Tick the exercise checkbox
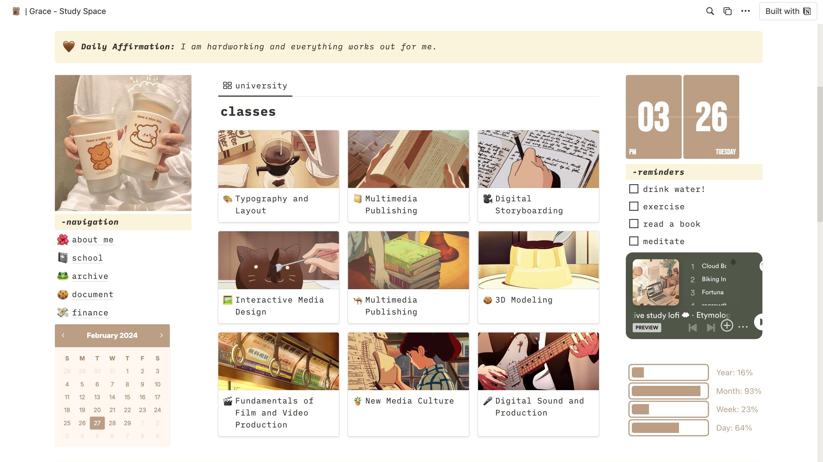This screenshot has width=823, height=462. pyautogui.click(x=634, y=206)
